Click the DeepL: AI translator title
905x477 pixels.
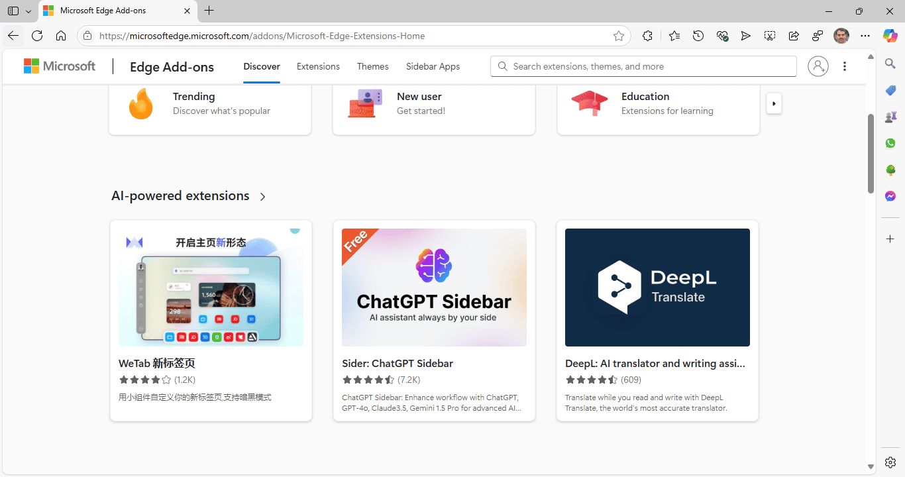coord(655,364)
